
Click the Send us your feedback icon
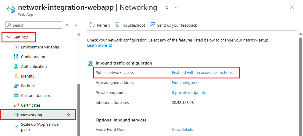click(x=152, y=25)
